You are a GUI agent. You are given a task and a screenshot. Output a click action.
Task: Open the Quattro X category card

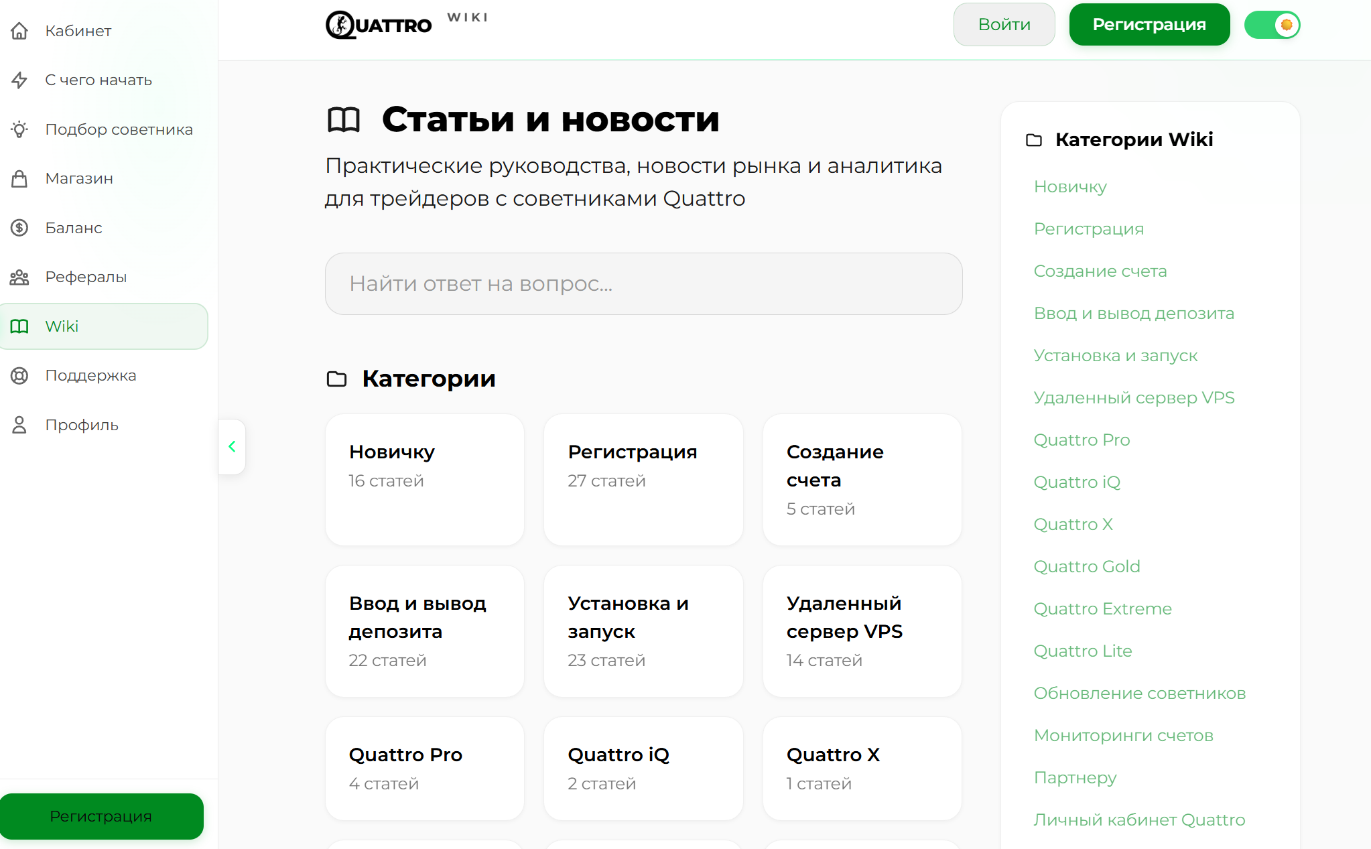(x=862, y=769)
